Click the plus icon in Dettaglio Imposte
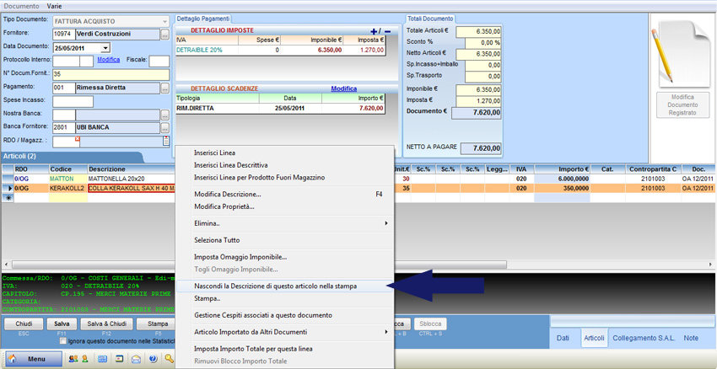 click(375, 31)
